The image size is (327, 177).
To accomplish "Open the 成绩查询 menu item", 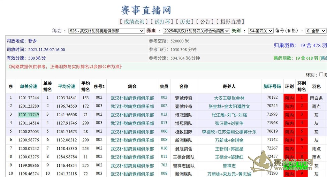I will (x=134, y=21).
